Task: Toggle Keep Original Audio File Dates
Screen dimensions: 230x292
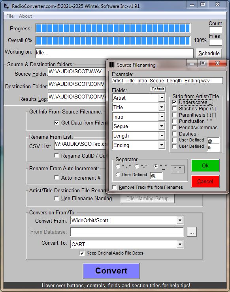Action: click(x=82, y=253)
